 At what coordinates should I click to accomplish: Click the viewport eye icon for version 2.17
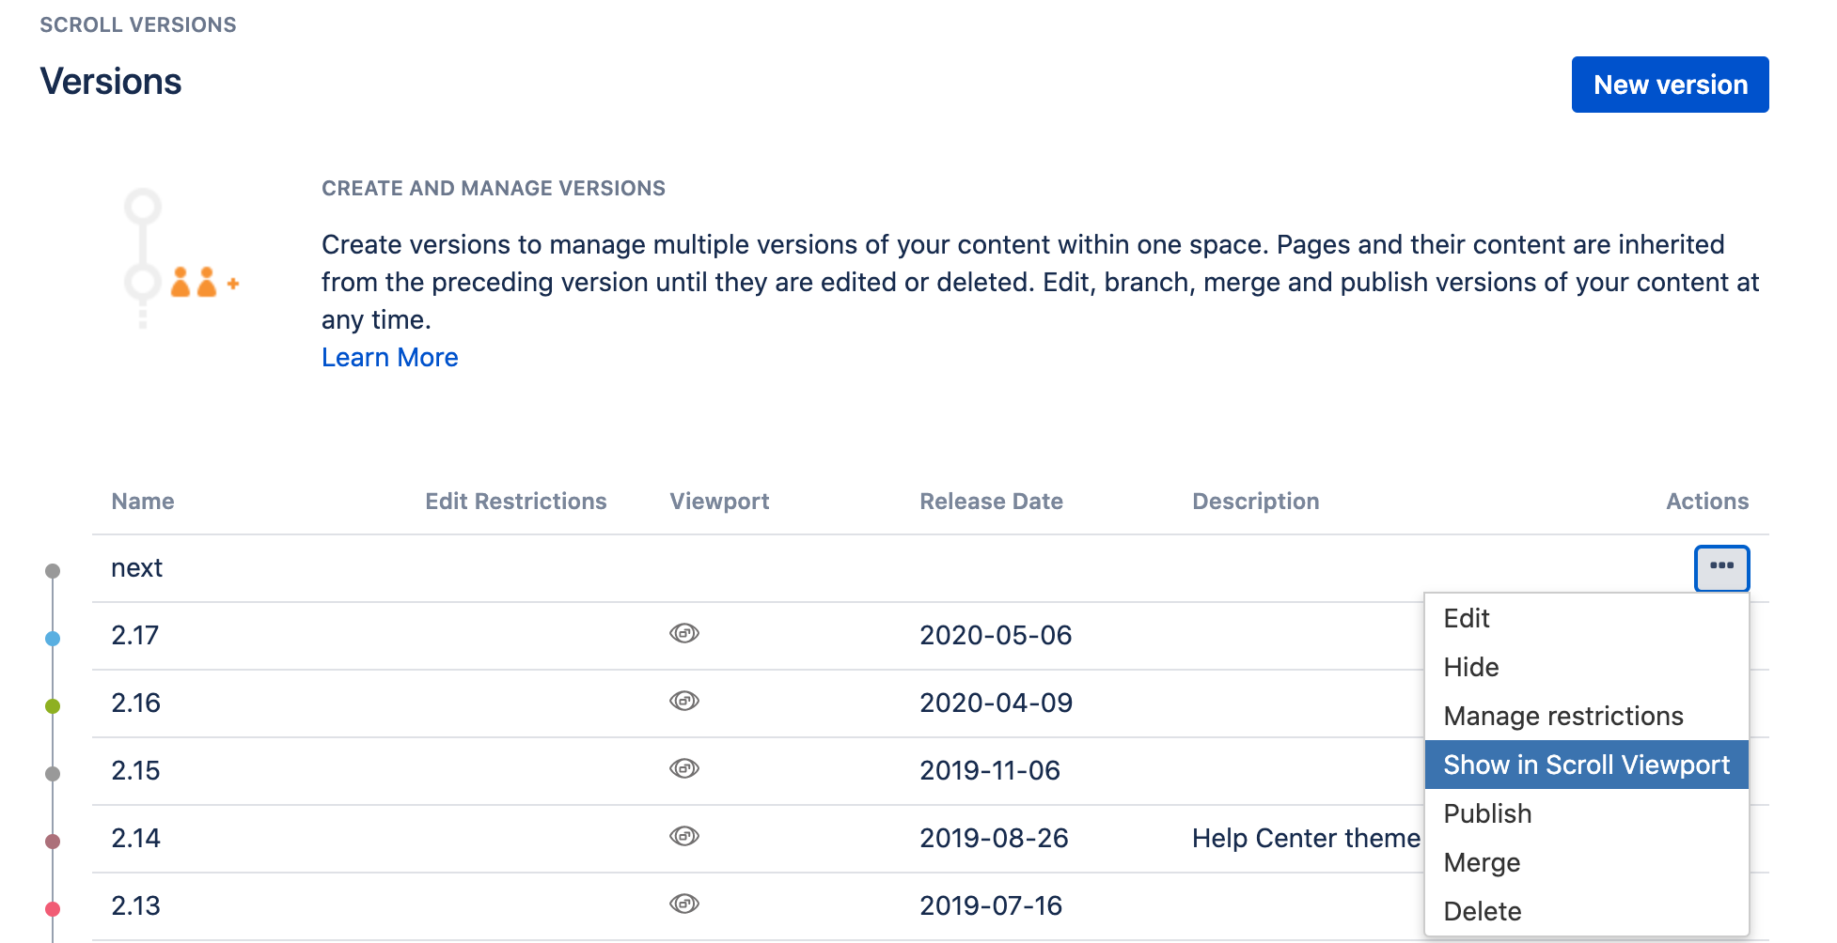tap(683, 634)
